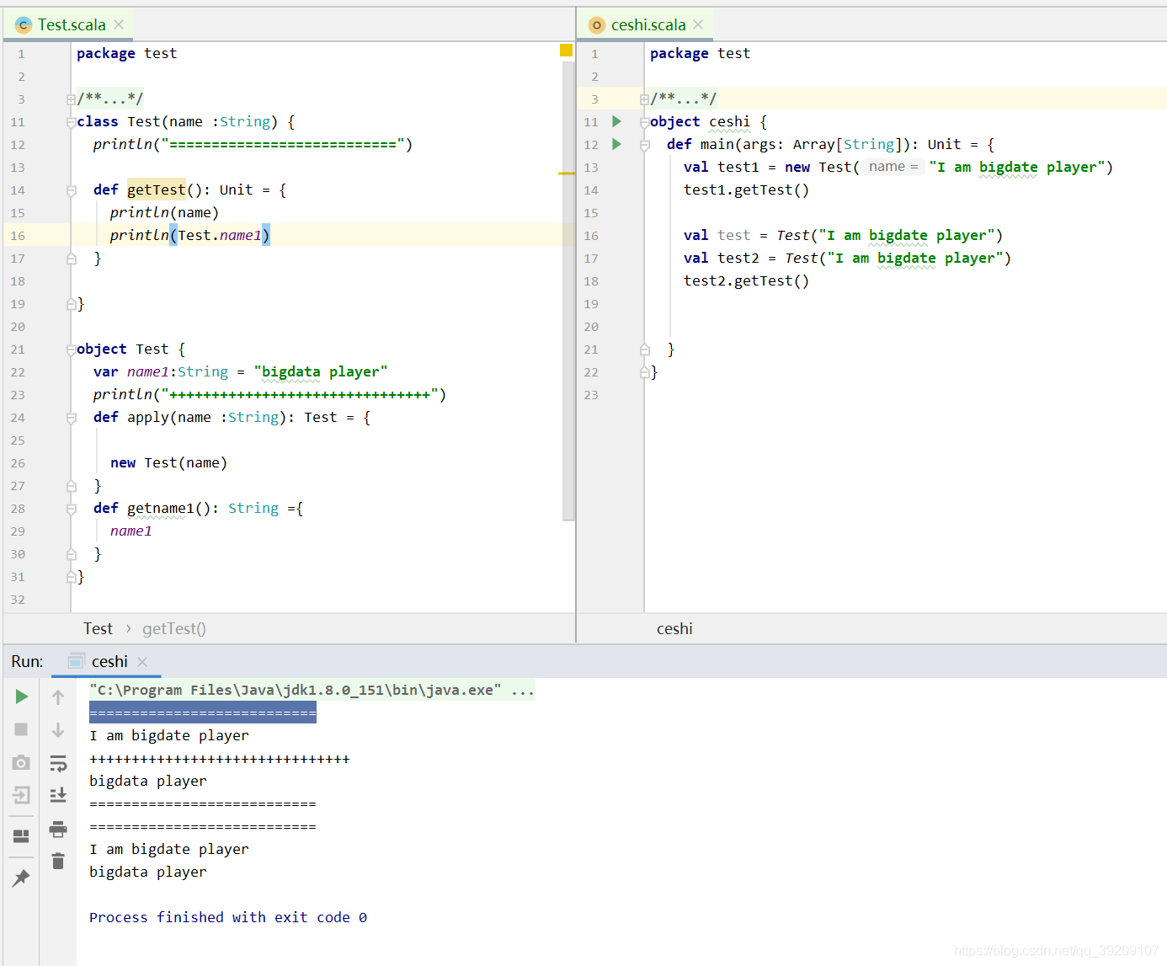The width and height of the screenshot is (1167, 966).
Task: Close the Test.scala tab
Action: 119,24
